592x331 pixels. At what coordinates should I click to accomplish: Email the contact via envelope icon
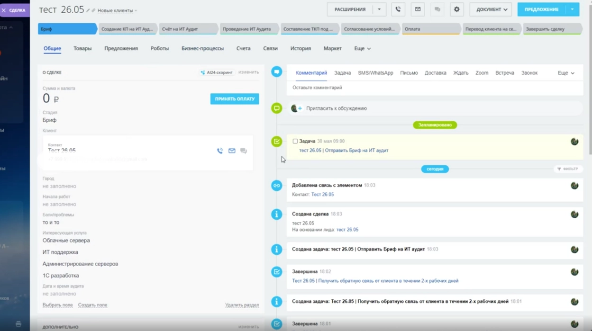pyautogui.click(x=232, y=151)
